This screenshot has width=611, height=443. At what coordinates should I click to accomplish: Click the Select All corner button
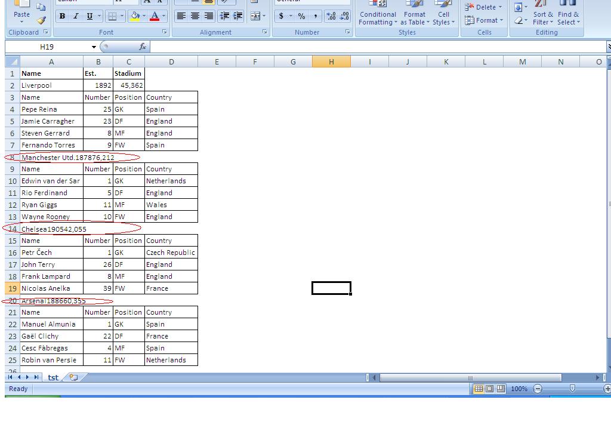coord(12,61)
